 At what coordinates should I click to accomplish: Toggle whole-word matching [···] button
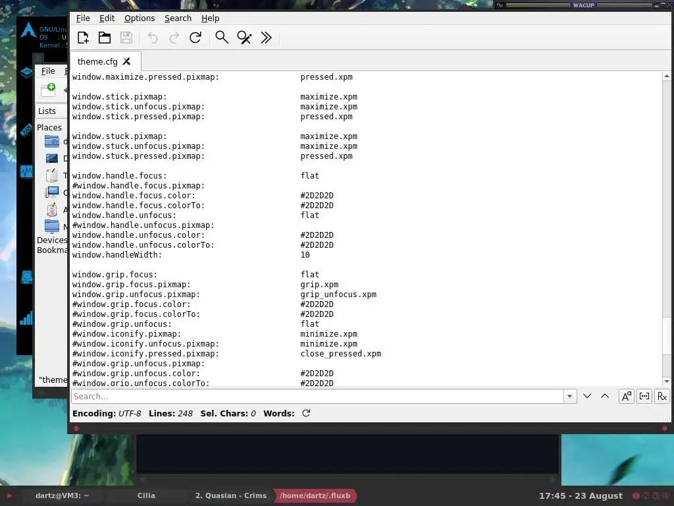coord(644,396)
